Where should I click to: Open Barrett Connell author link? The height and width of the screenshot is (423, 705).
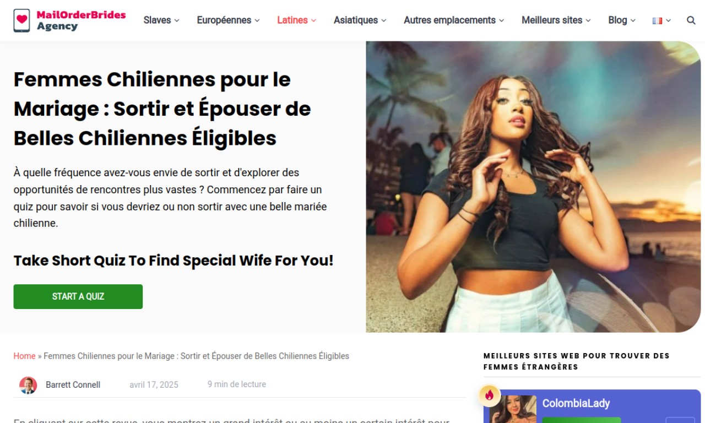(x=73, y=385)
